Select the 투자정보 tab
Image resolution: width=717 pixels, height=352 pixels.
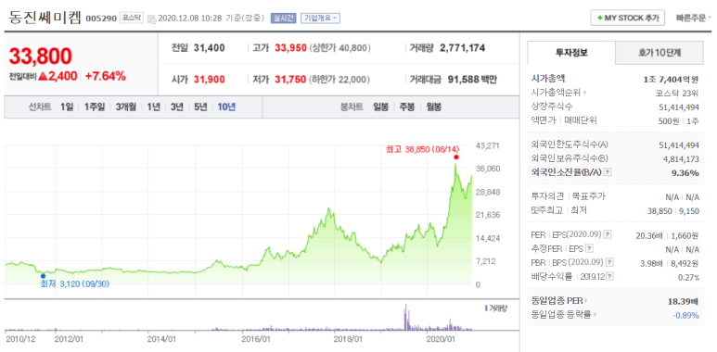click(x=571, y=53)
